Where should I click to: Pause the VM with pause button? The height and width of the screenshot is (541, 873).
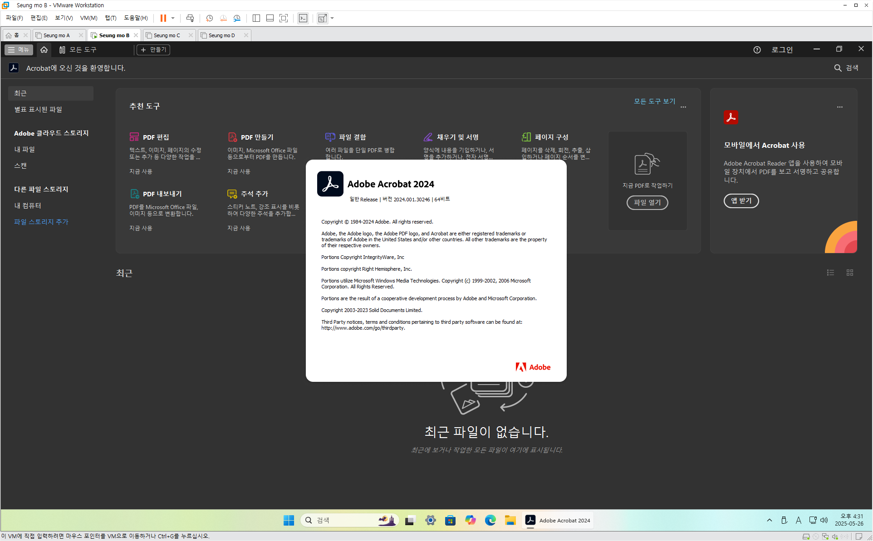point(163,18)
